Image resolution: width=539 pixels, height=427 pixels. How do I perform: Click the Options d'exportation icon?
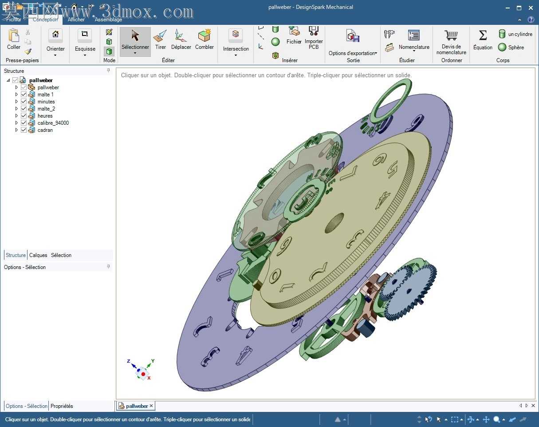pyautogui.click(x=353, y=36)
